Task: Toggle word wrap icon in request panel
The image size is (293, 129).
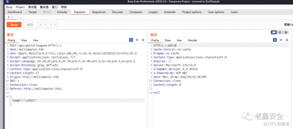Action: 131,40
